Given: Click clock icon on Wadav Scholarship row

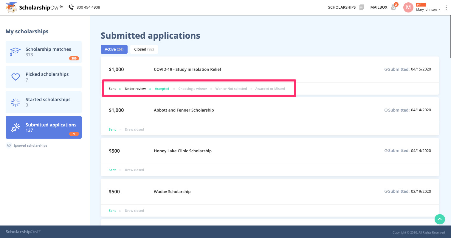Looking at the screenshot, I should [386, 192].
